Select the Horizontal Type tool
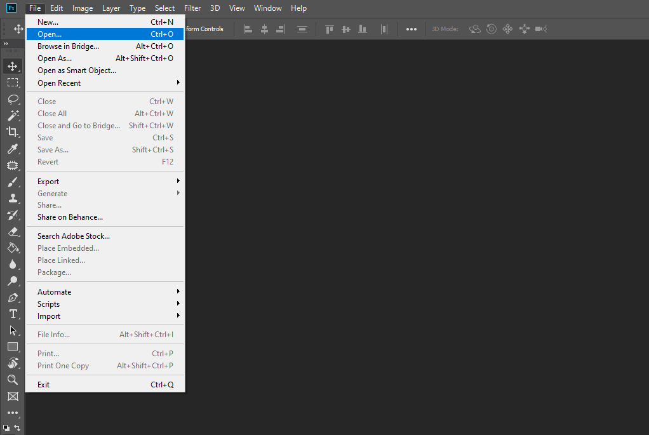 click(13, 314)
